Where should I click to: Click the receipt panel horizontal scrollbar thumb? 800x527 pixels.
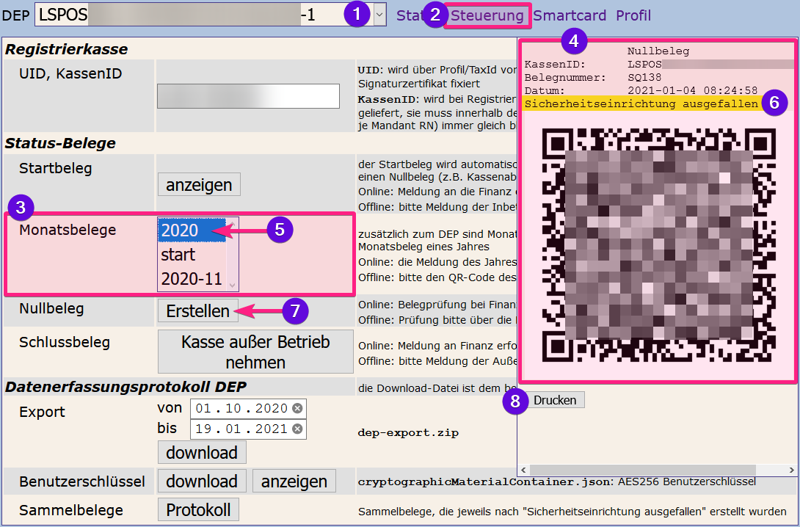coord(643,470)
